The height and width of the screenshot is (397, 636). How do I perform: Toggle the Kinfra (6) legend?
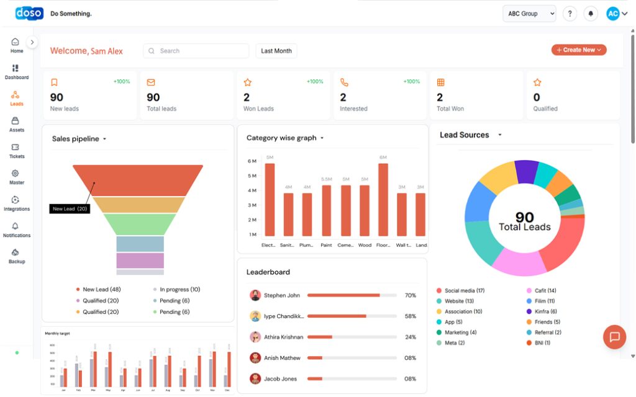pyautogui.click(x=542, y=312)
